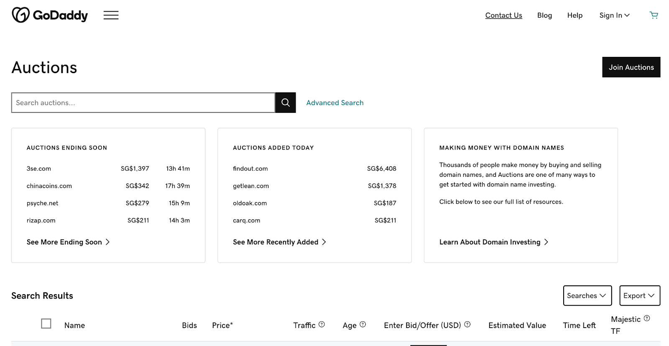Click the Enter Bid/Offer (USD) column header
The image size is (669, 346).
point(422,325)
